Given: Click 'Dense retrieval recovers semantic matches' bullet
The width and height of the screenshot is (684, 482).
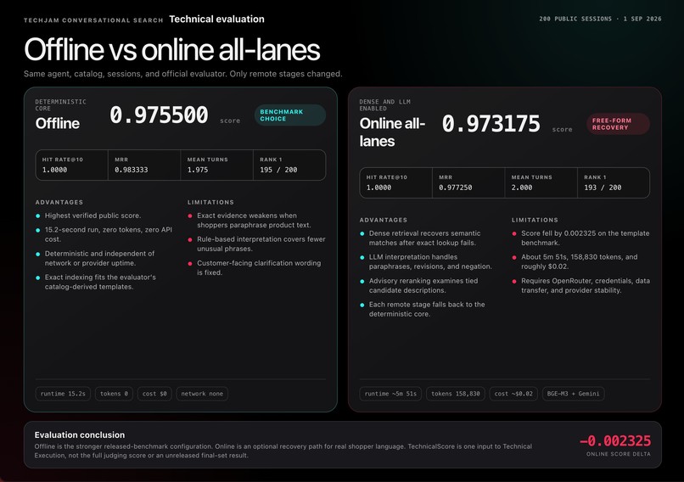Looking at the screenshot, I should coord(424,238).
